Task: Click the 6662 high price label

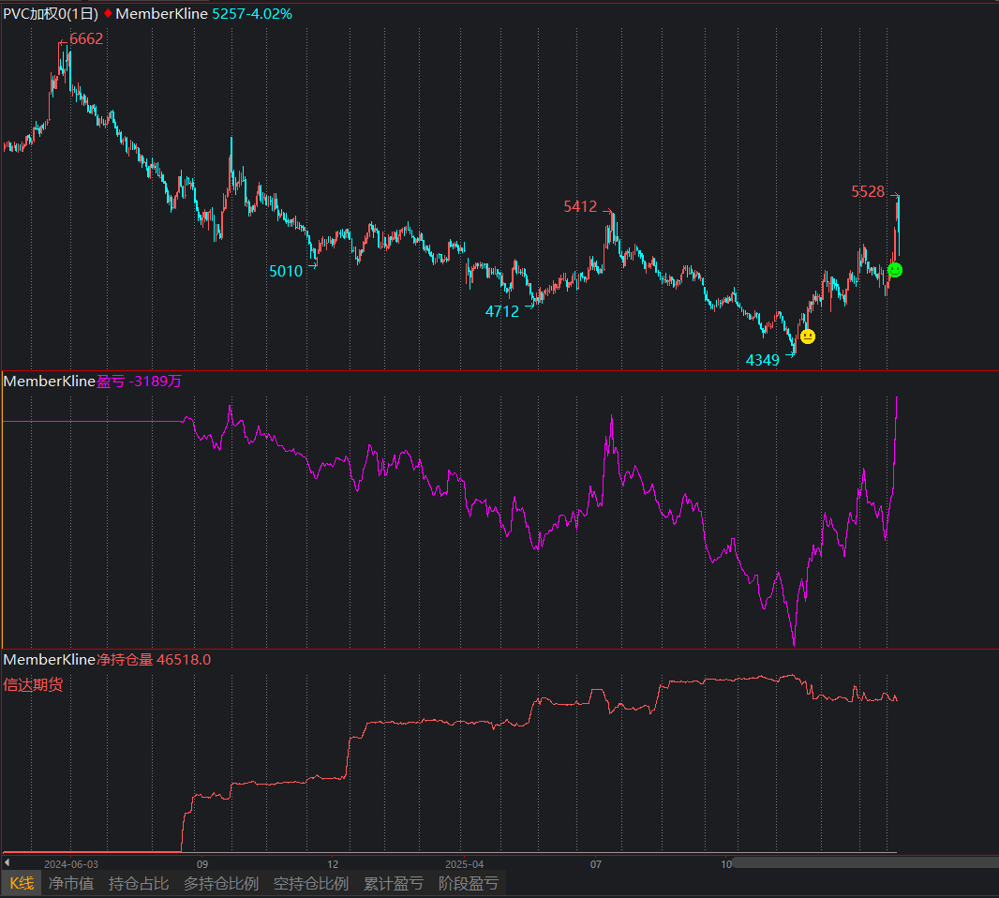Action: tap(86, 39)
